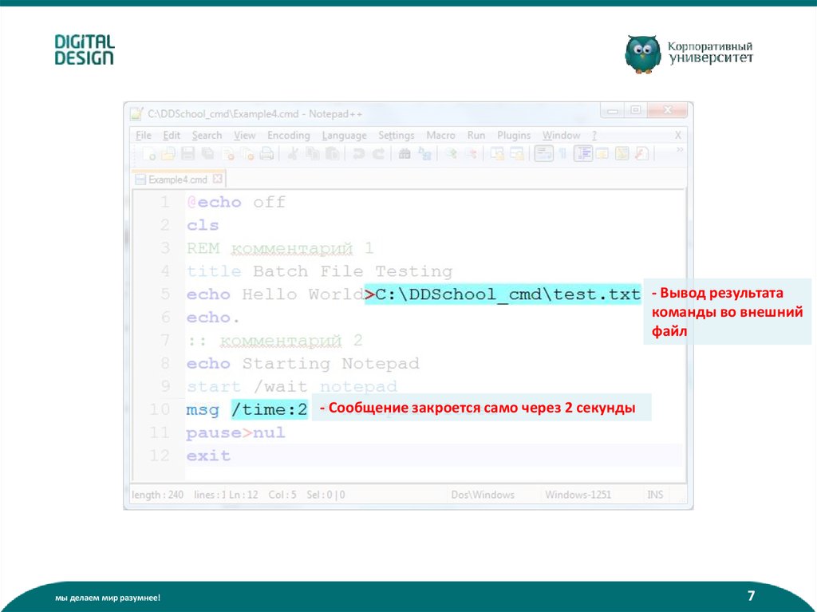Toggle the indent guide toolbar button
Screen dimensions: 817x612
[x=582, y=154]
